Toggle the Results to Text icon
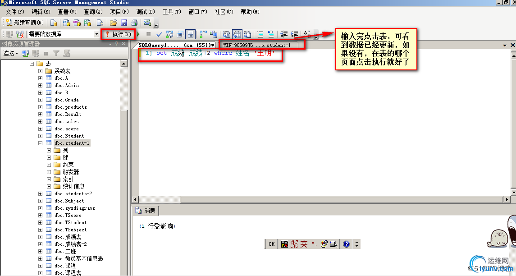 click(x=227, y=34)
